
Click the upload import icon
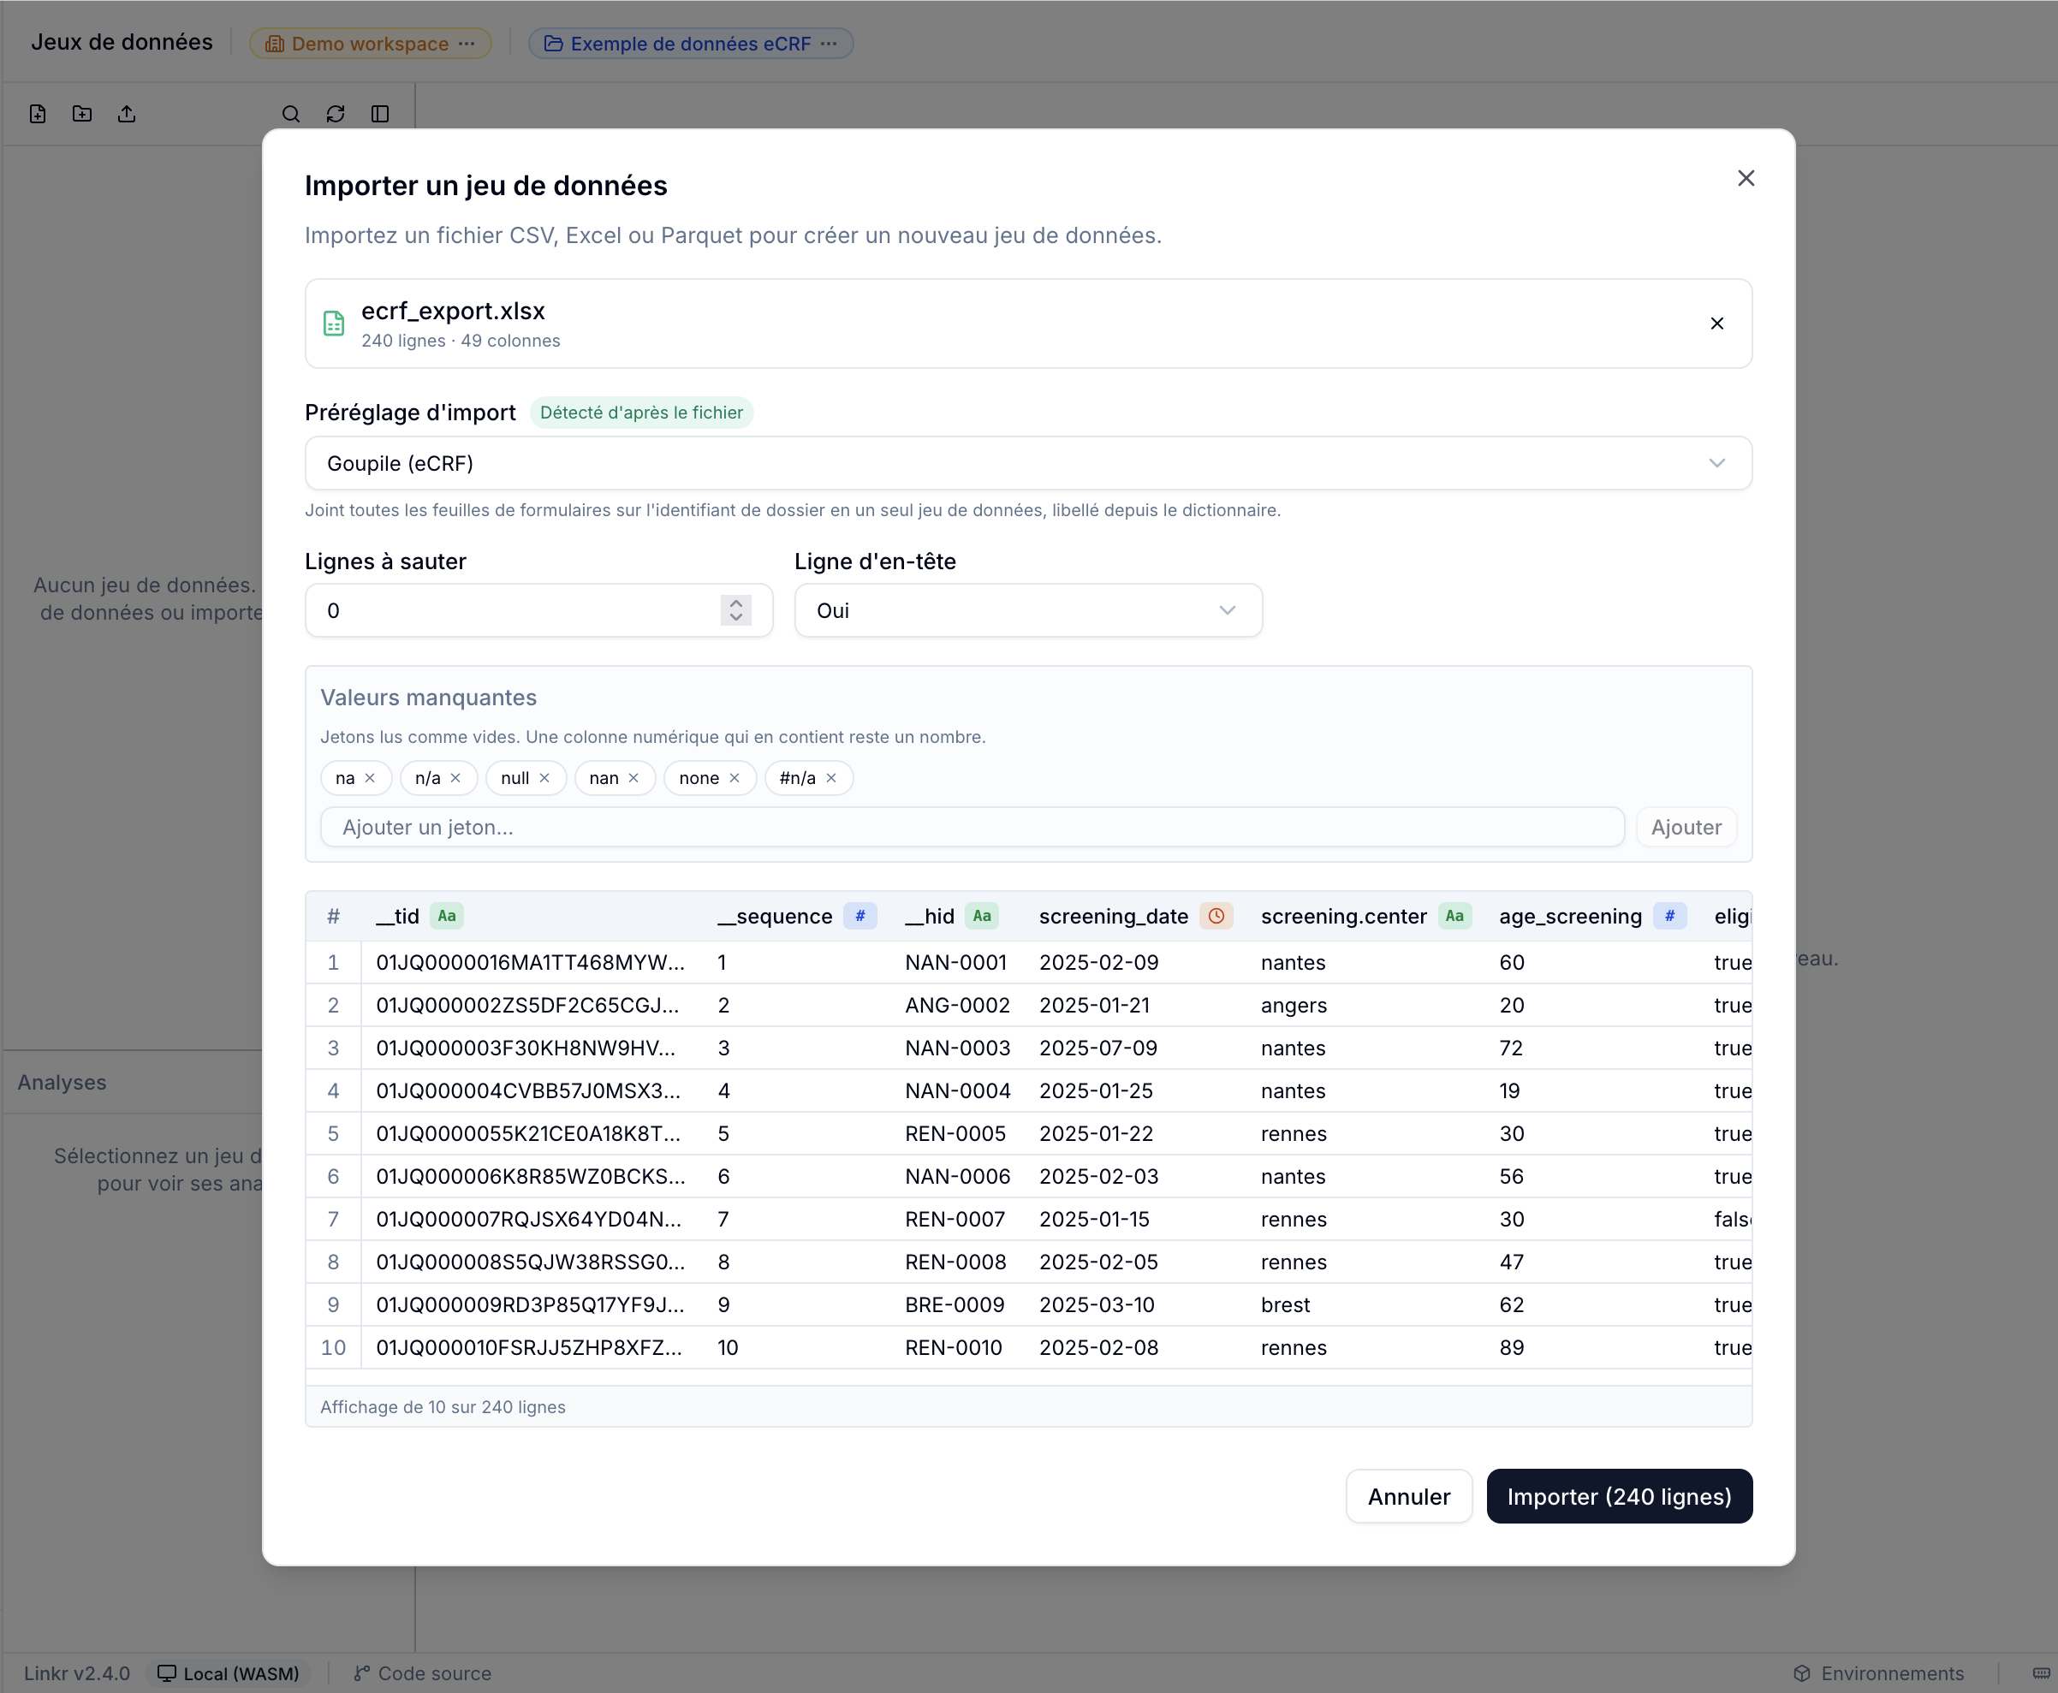click(x=127, y=114)
